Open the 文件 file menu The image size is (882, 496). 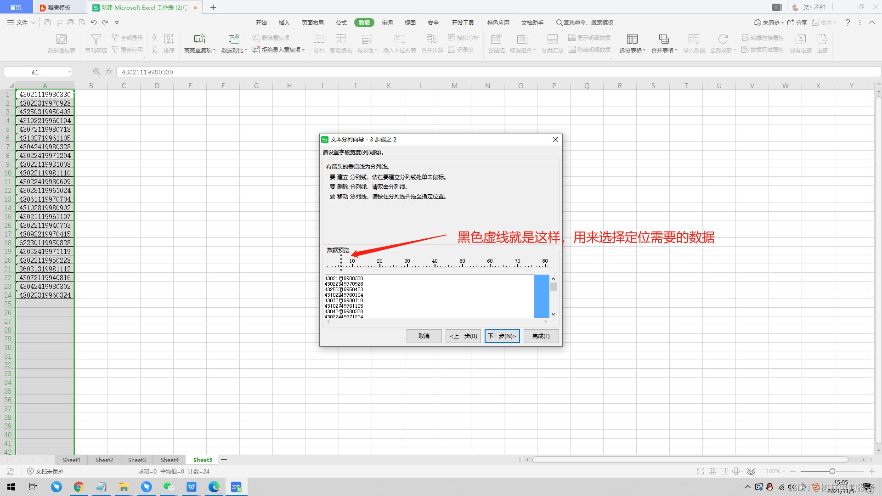click(x=22, y=23)
